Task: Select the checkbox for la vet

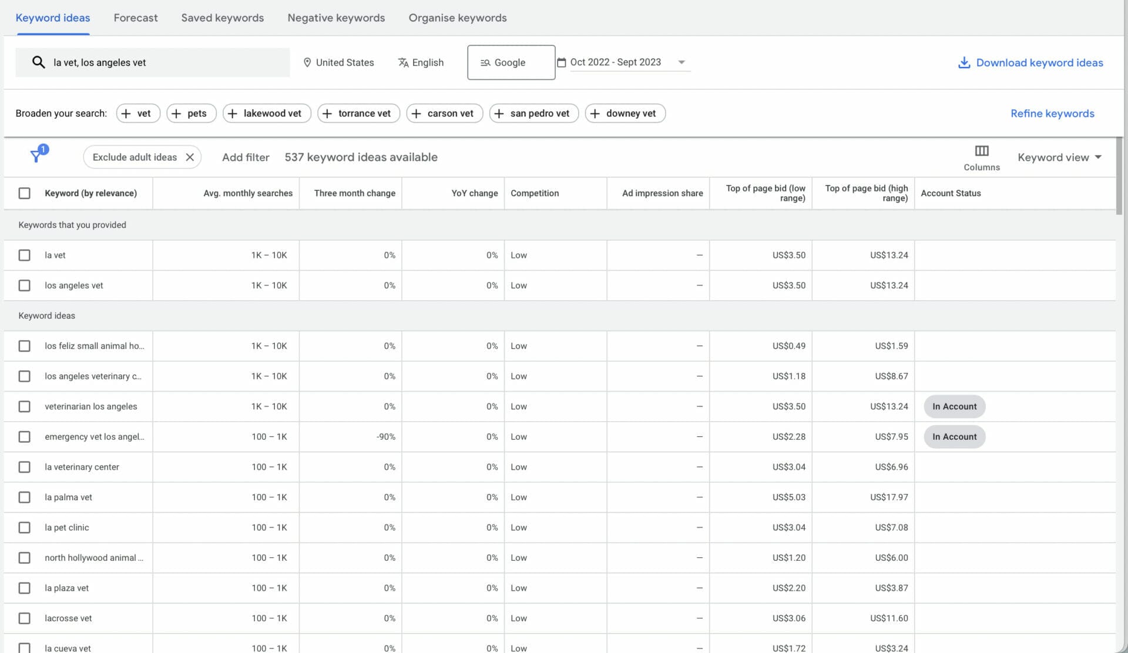Action: coord(24,255)
